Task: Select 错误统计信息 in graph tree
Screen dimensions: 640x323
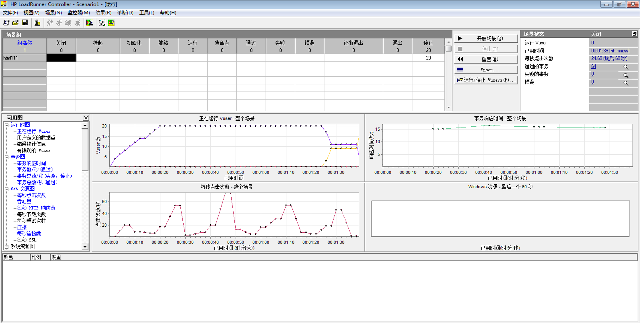Action: click(x=31, y=144)
